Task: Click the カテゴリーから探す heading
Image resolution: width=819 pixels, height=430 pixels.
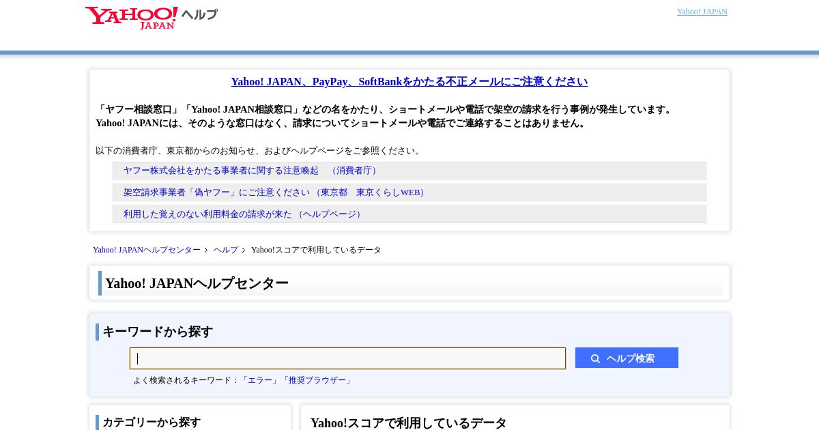Action: coord(152,422)
